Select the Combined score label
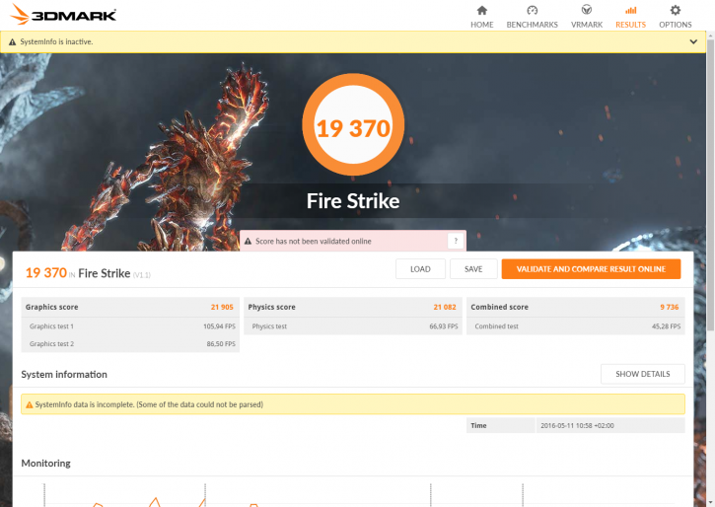Image resolution: width=715 pixels, height=507 pixels. (499, 307)
